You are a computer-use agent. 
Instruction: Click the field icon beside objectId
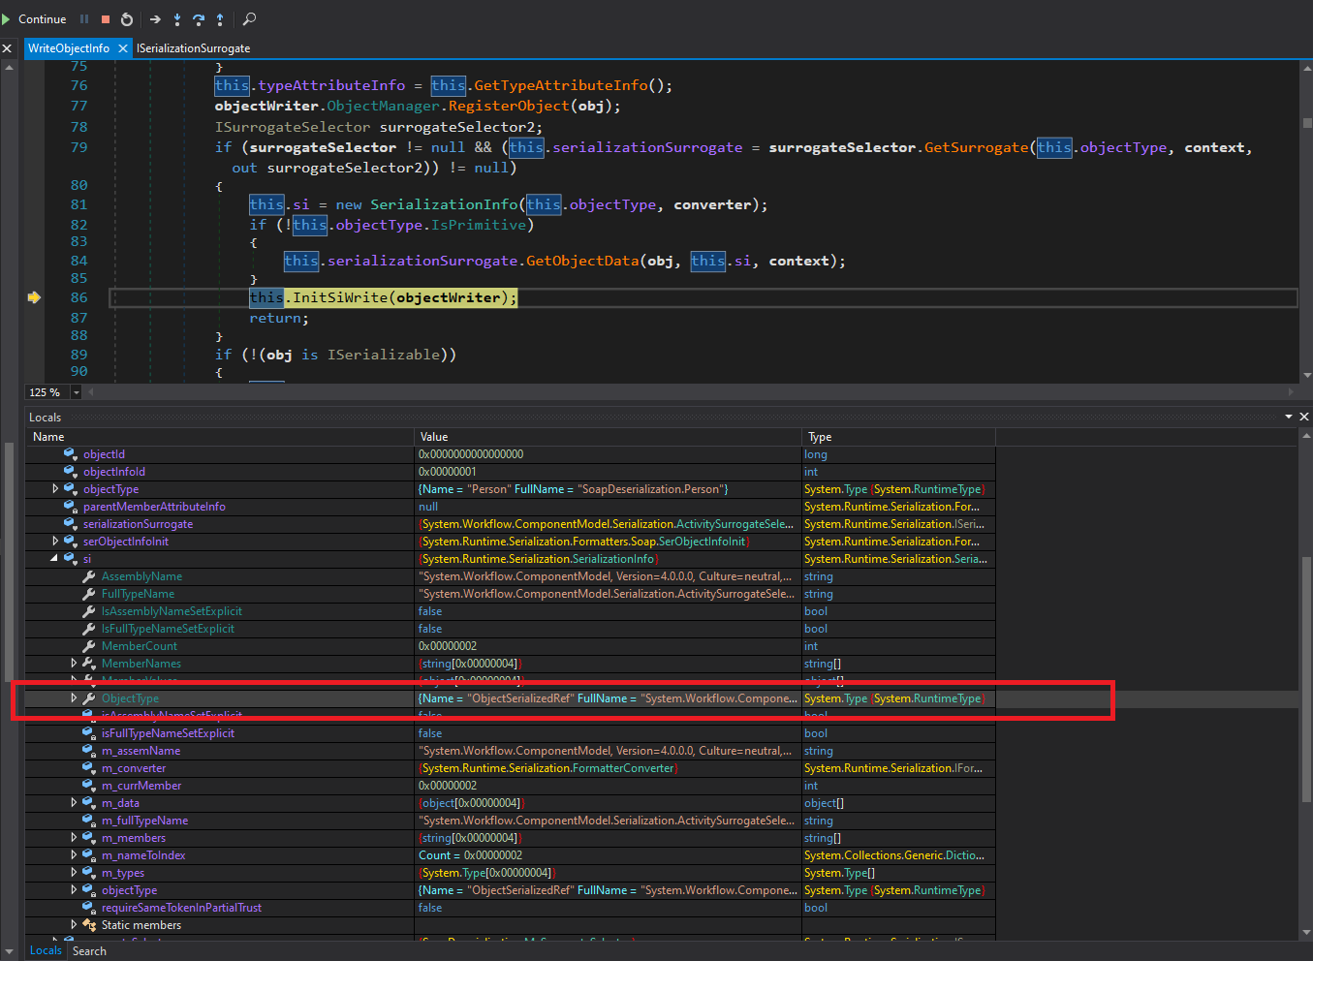click(70, 454)
